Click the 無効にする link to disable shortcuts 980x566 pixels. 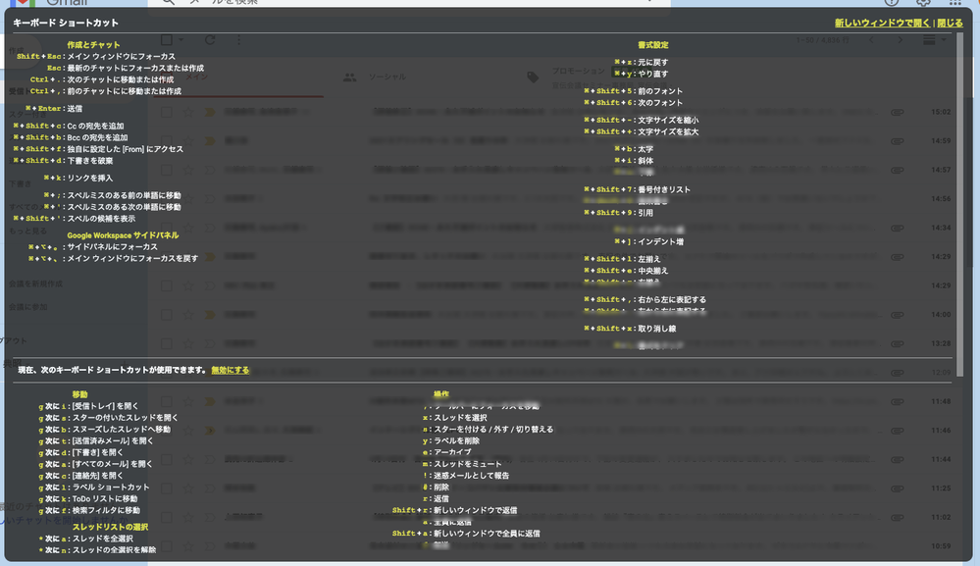230,371
